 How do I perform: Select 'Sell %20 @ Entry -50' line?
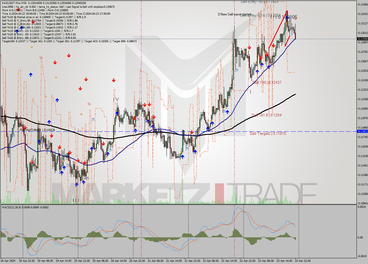click(x=39, y=34)
